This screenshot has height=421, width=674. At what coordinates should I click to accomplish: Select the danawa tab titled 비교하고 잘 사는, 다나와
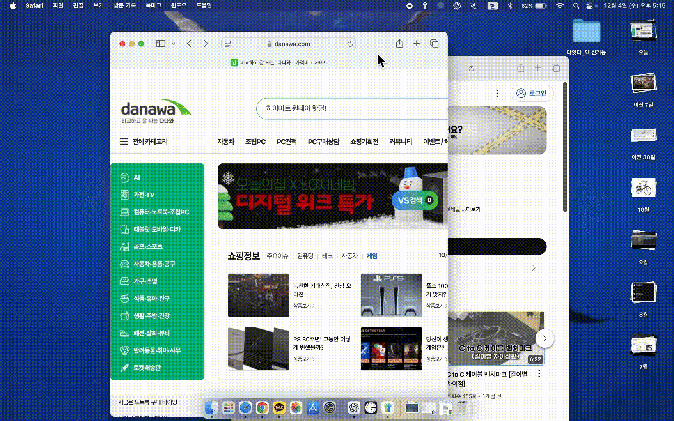click(x=279, y=62)
